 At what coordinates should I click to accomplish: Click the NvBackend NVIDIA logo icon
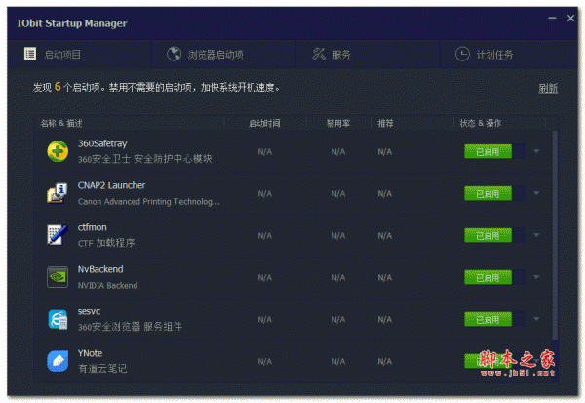tap(58, 277)
